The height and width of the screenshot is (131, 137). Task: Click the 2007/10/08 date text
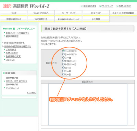(x=12, y=78)
